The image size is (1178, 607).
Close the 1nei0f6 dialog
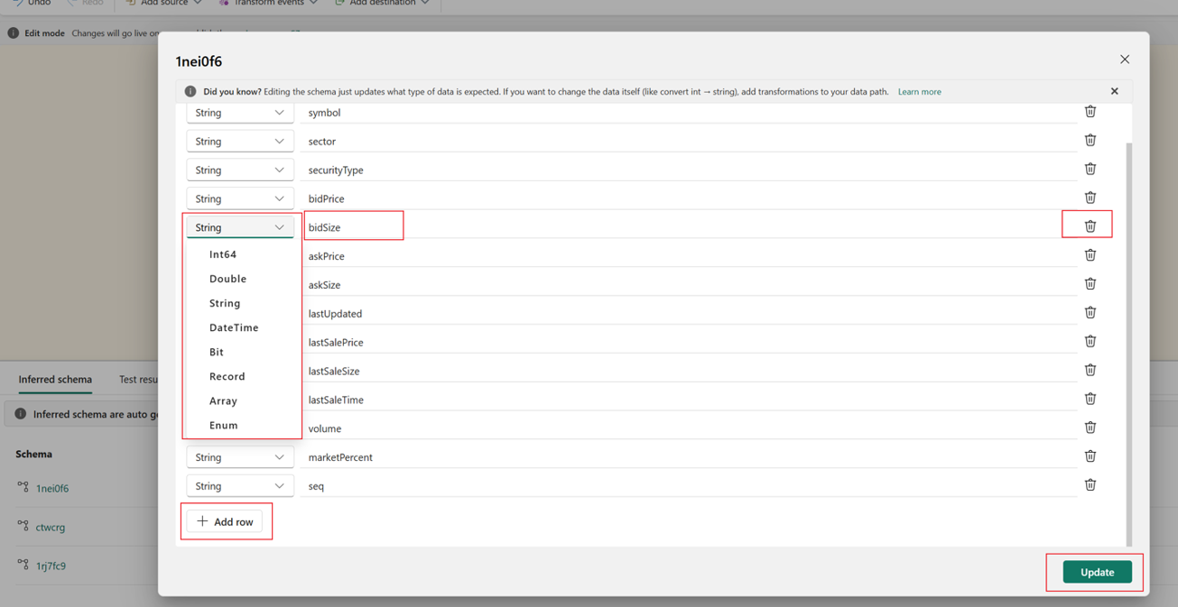click(1125, 60)
